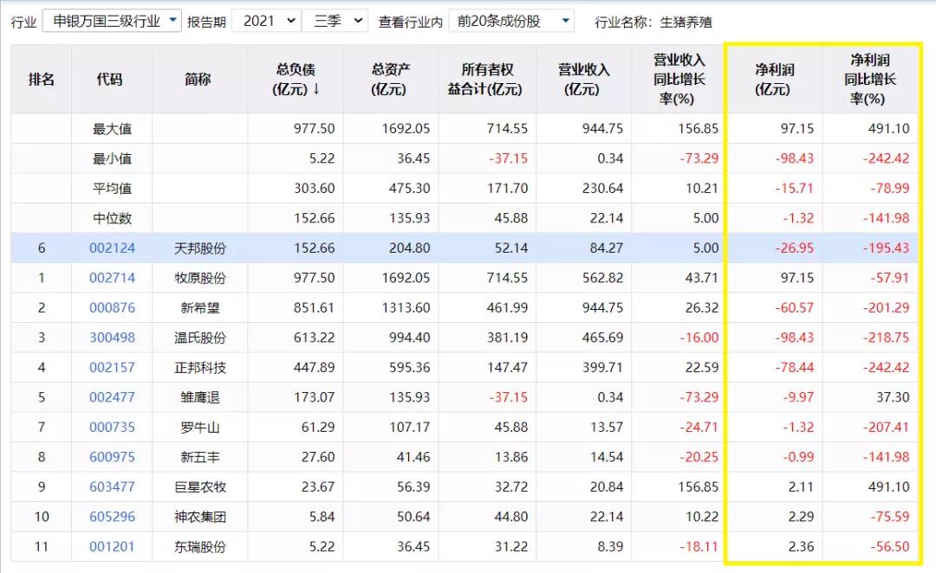The height and width of the screenshot is (573, 936).
Task: Select the 罗牛山 name cell
Action: [200, 427]
